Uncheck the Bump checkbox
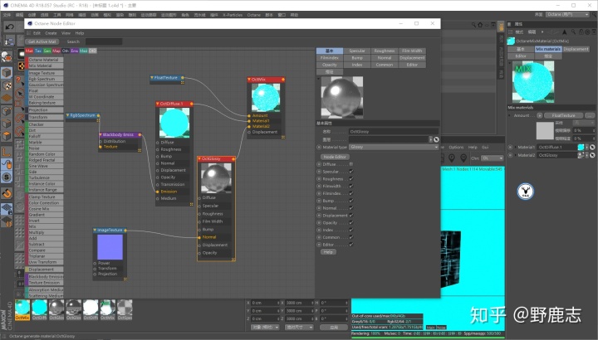This screenshot has height=340, width=598. click(x=350, y=201)
